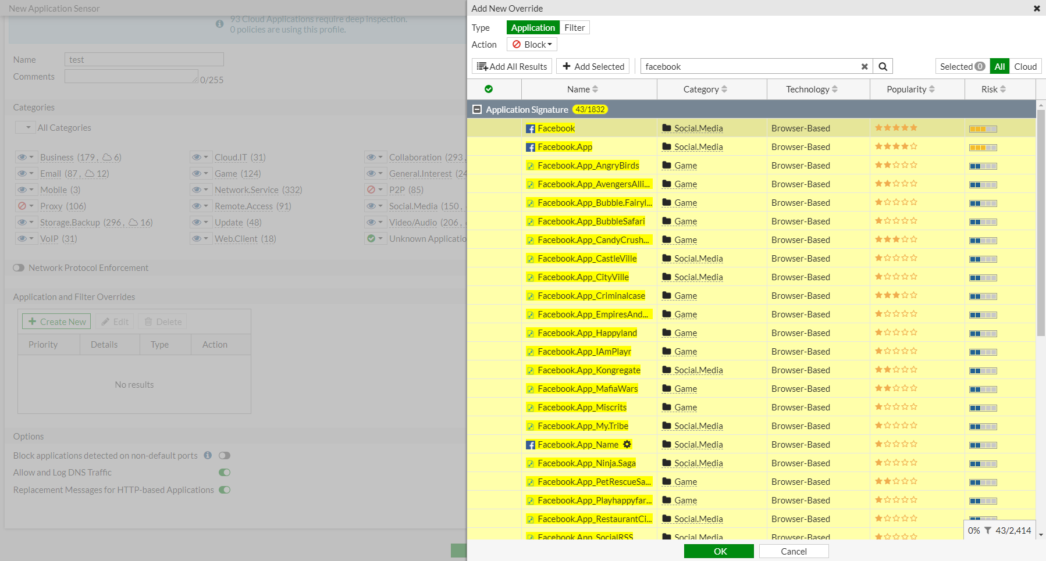The height and width of the screenshot is (561, 1046).
Task: Click the Social.Media link in Facebook row
Action: 698,128
